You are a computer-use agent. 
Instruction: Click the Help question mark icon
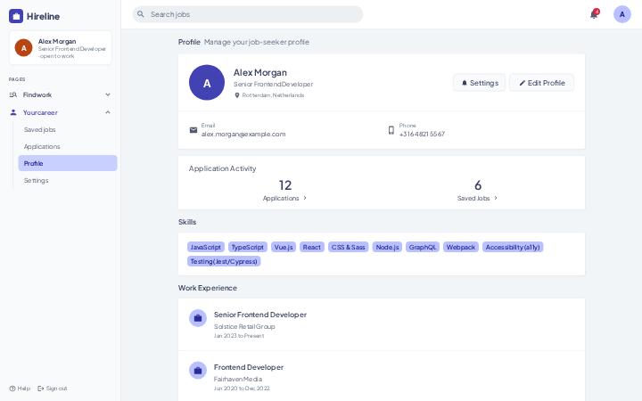pos(12,389)
